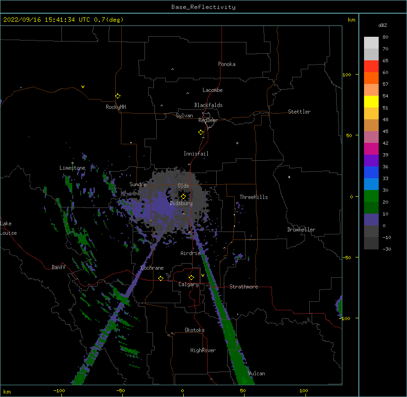Click the Drumheller city label

(x=301, y=230)
